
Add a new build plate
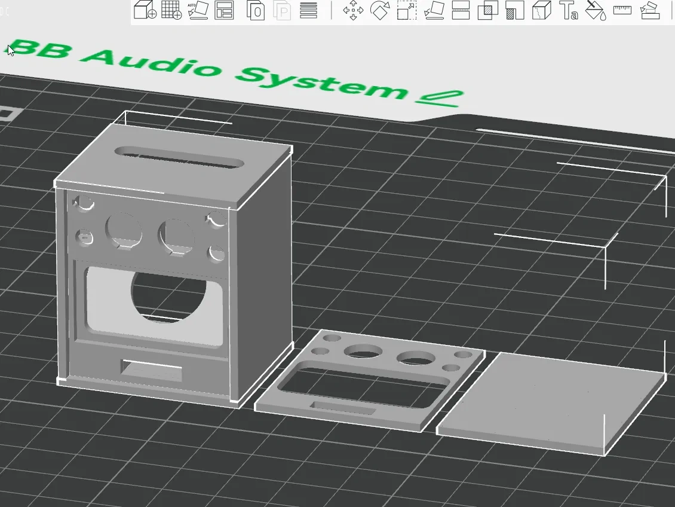coord(171,10)
